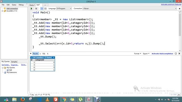This screenshot has width=182, height=102.
Task: Switch results to rich text view
Action: coord(42,8)
